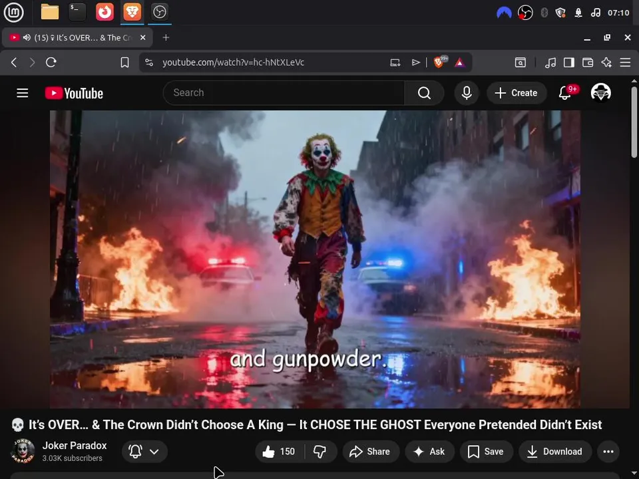Open the Brave Wallet icon
639x479 pixels.
[588, 63]
